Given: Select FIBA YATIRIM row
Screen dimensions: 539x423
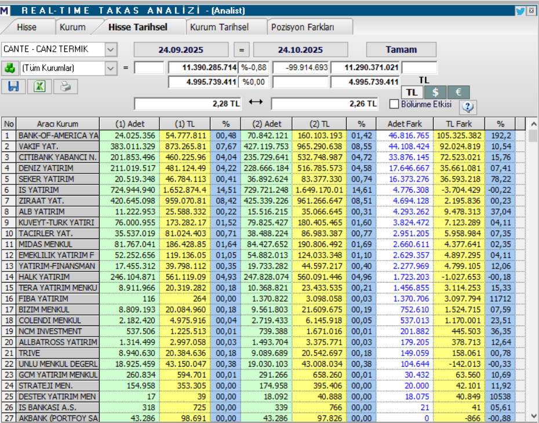Looking at the screenshot, I should pyautogui.click(x=264, y=299).
